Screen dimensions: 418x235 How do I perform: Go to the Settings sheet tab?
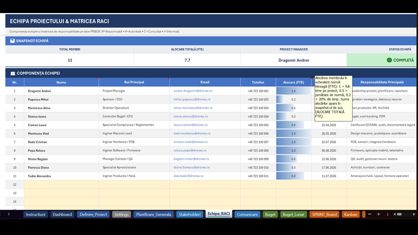(x=121, y=214)
